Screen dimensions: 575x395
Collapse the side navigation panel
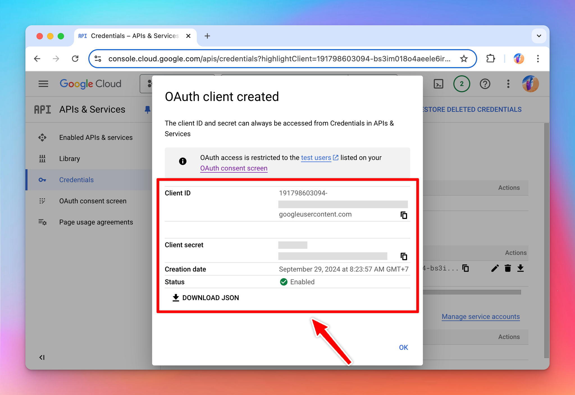42,357
